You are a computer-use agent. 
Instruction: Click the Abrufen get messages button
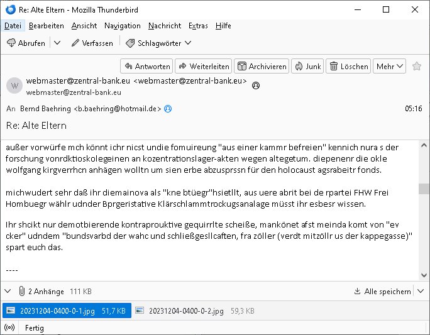(26, 43)
